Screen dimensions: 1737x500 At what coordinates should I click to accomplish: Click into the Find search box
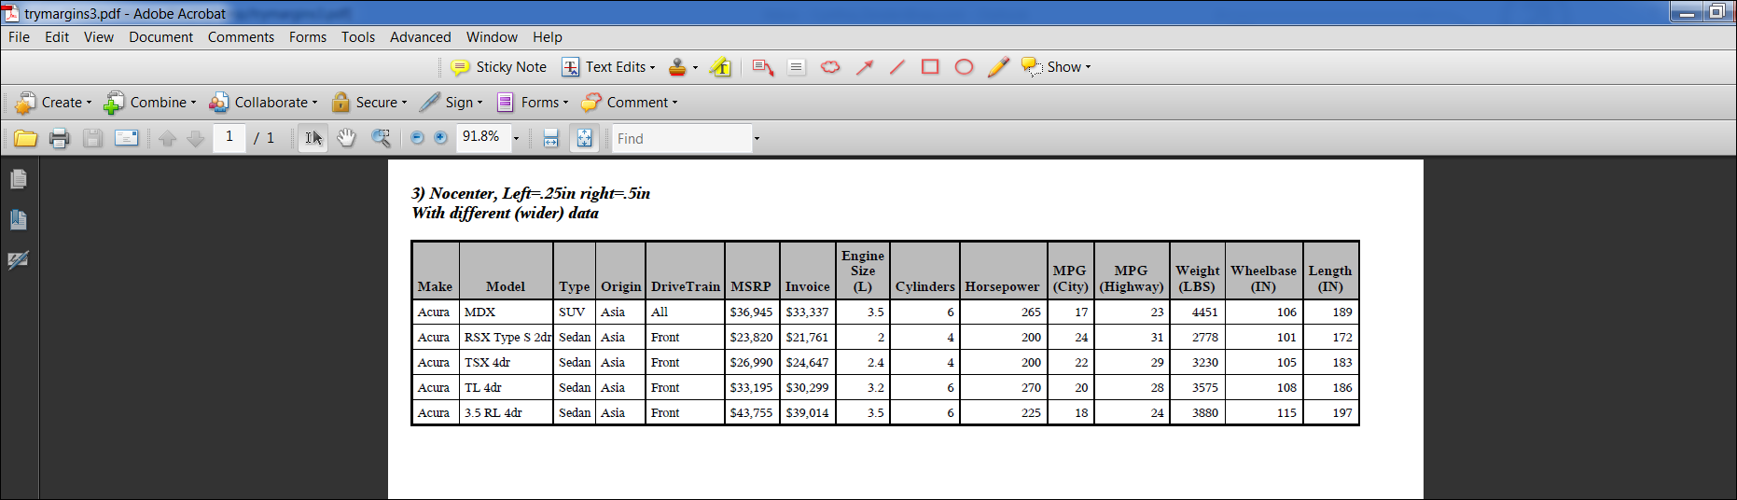683,138
